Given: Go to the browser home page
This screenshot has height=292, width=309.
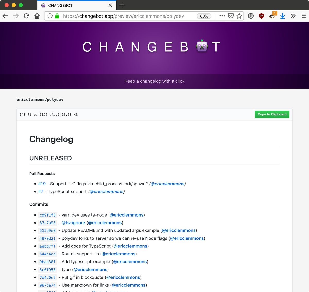Looking at the screenshot, I should pyautogui.click(x=37, y=16).
